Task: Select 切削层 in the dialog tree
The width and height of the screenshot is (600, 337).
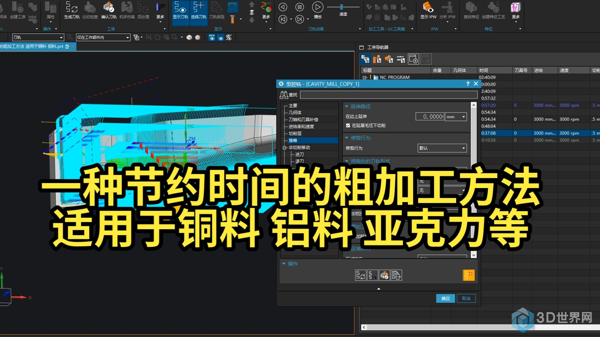Action: 295,133
